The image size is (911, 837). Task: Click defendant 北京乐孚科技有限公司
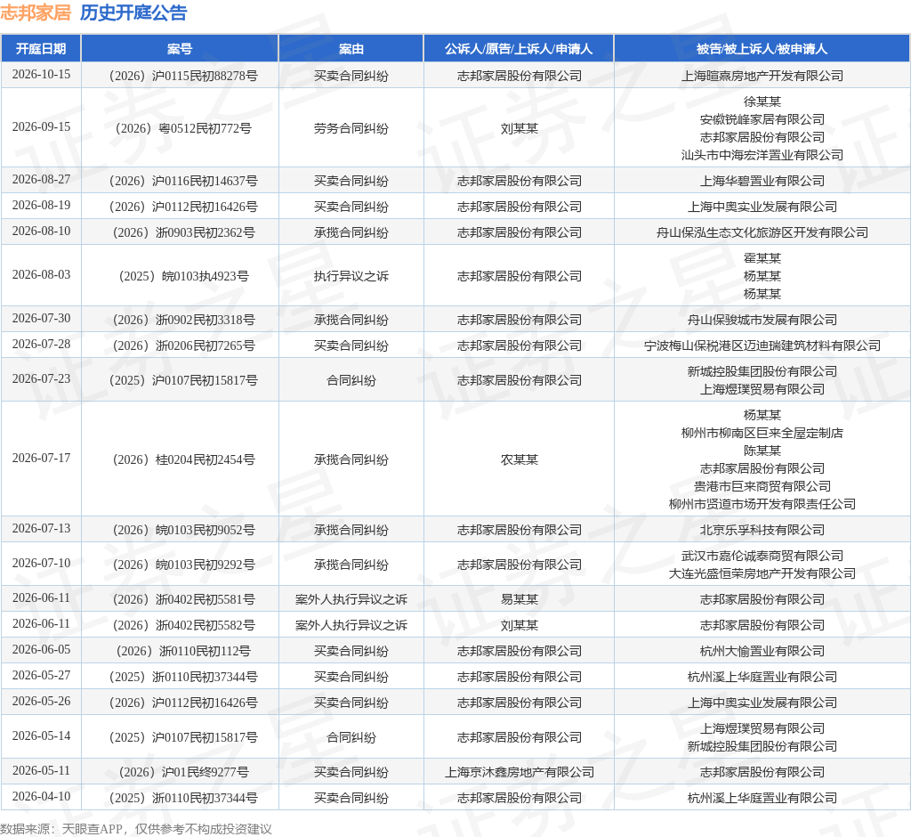[x=762, y=530]
